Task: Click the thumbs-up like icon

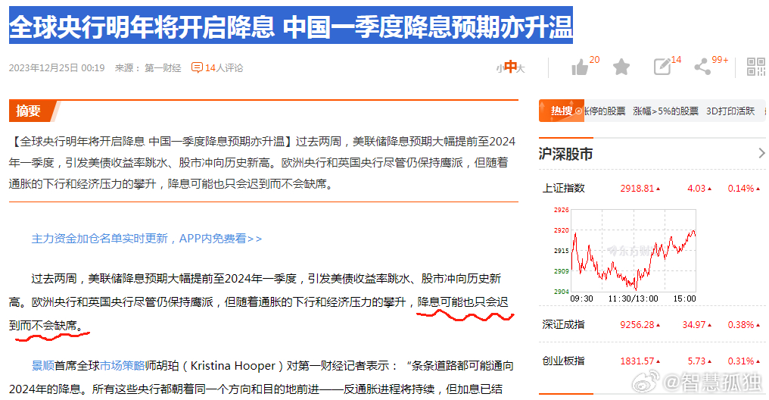Action: pos(580,67)
